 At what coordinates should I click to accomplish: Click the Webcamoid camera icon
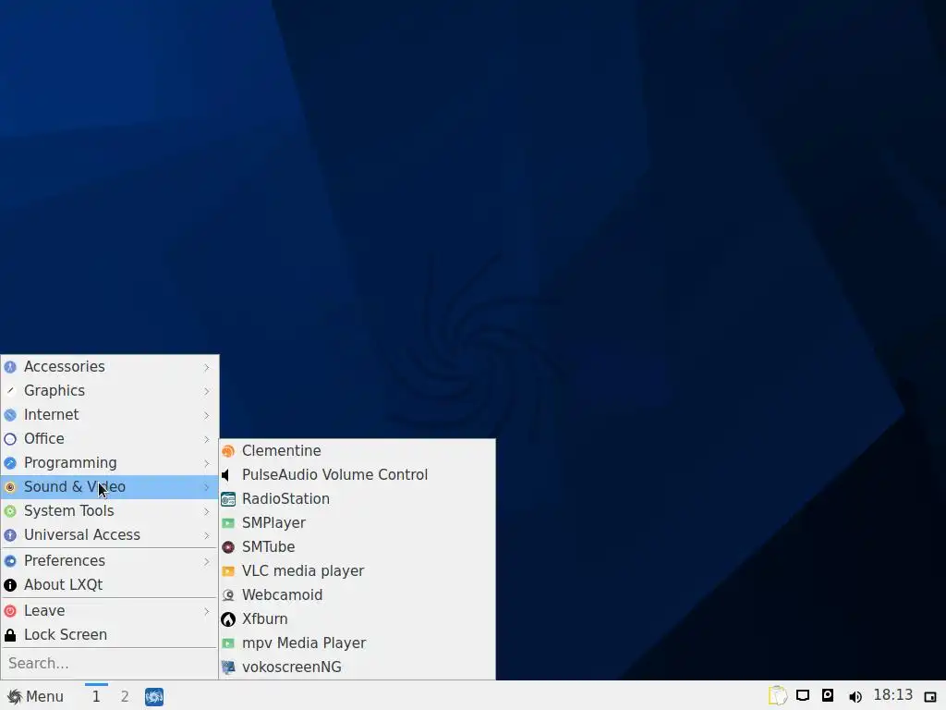point(228,595)
